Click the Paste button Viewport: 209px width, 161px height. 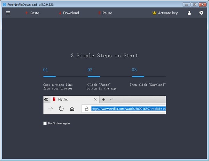click(32, 13)
